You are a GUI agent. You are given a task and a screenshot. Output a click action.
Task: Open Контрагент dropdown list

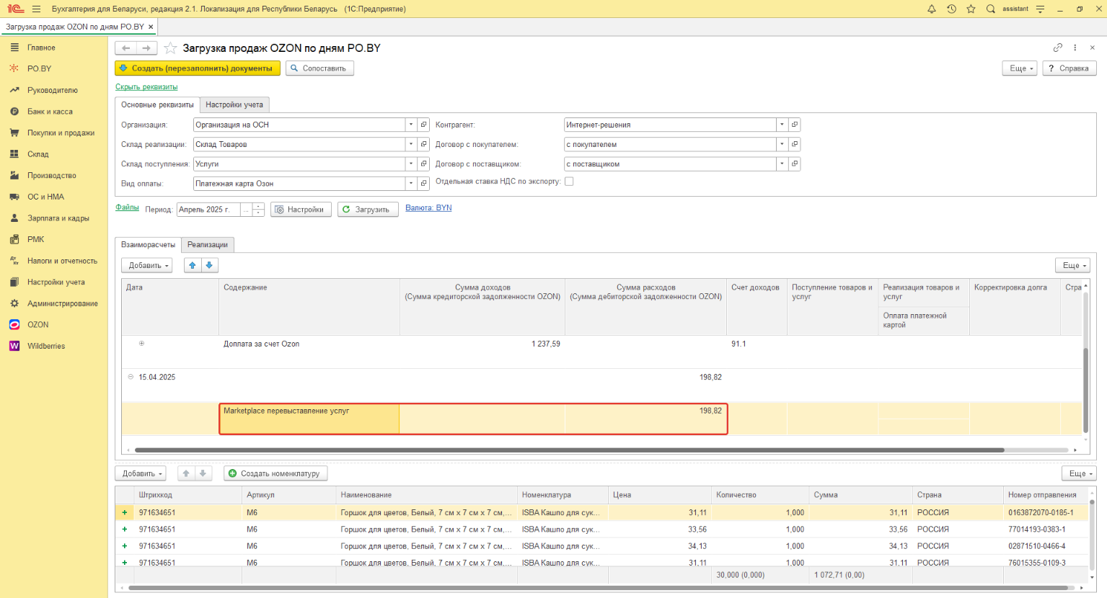pos(782,125)
